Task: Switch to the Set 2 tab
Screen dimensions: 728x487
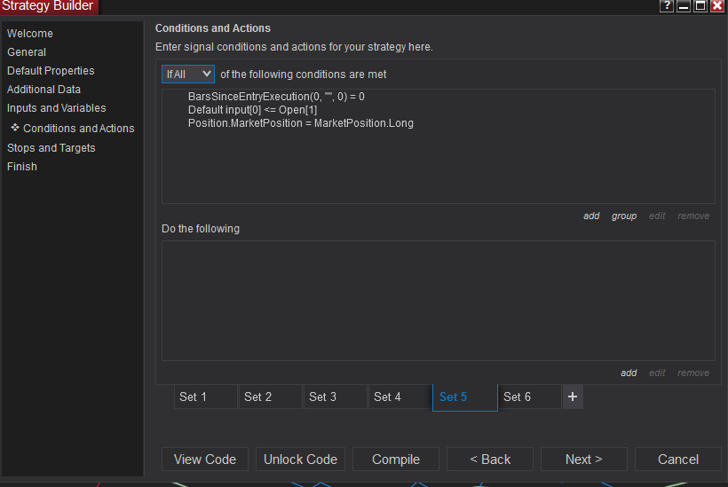Action: pos(271,397)
